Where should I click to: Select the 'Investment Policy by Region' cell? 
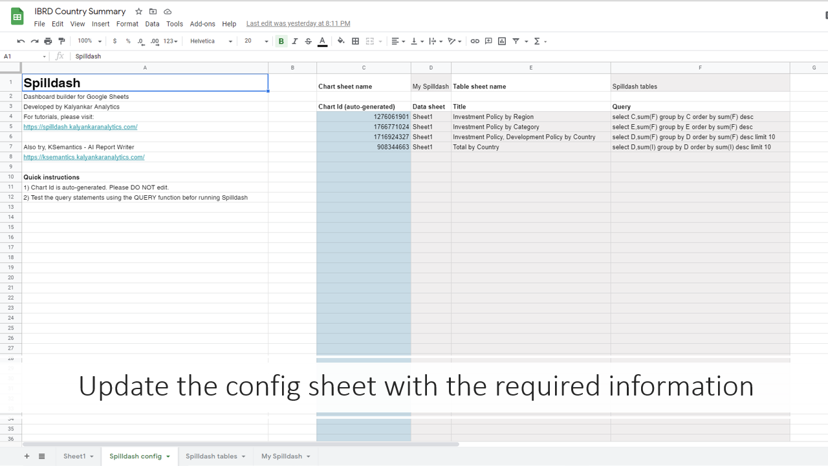point(531,117)
